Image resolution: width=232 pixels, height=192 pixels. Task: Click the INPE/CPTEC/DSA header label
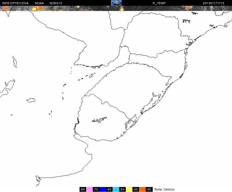[x=15, y=3]
